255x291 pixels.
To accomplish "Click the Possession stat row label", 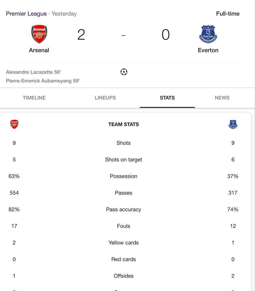I will 123,176.
